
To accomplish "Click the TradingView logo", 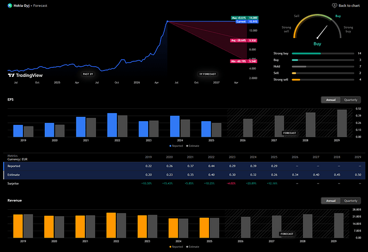I will click(x=26, y=75).
